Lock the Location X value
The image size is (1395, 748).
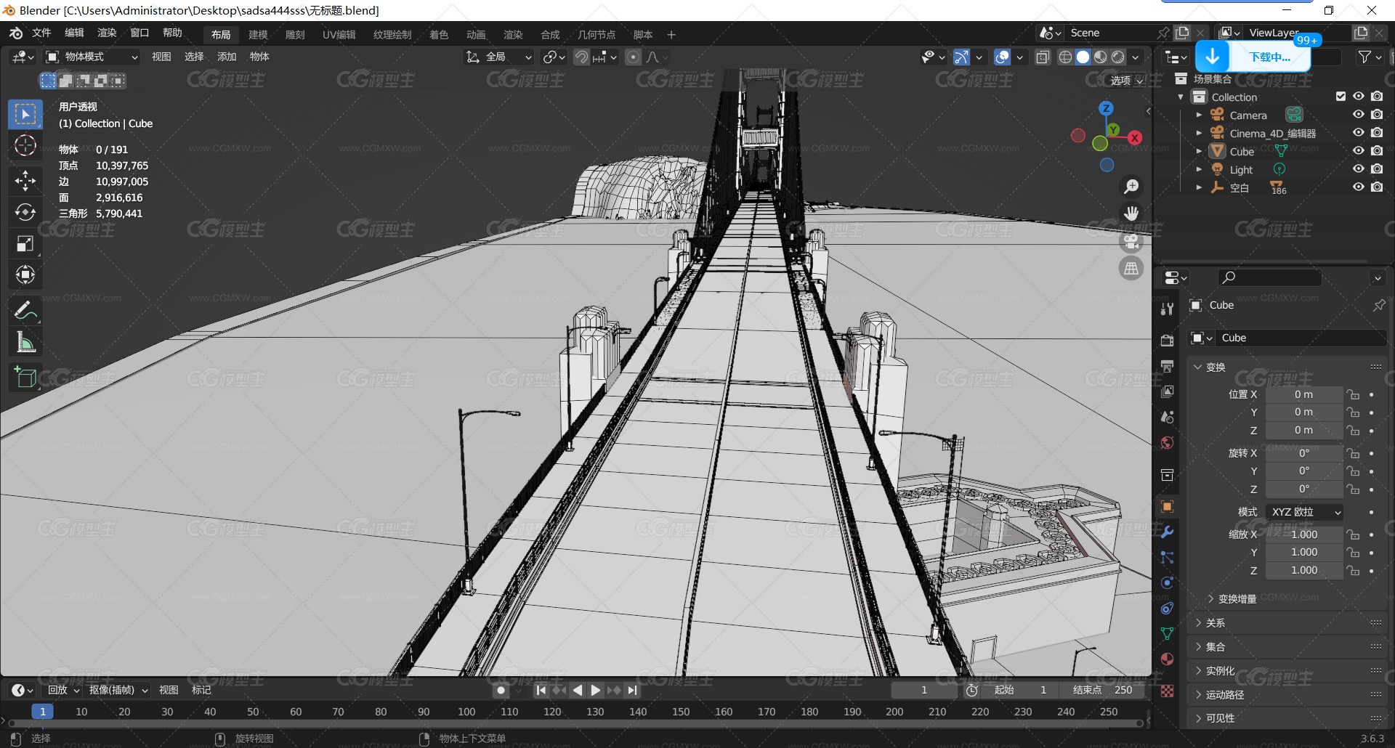1353,394
